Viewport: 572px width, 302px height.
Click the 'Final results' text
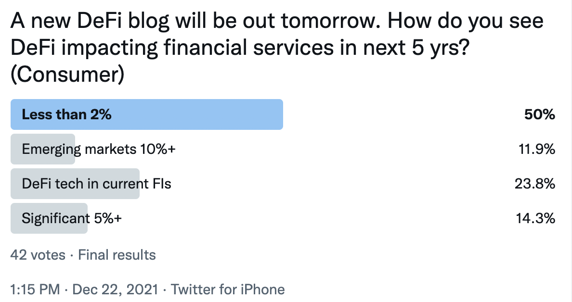point(117,255)
